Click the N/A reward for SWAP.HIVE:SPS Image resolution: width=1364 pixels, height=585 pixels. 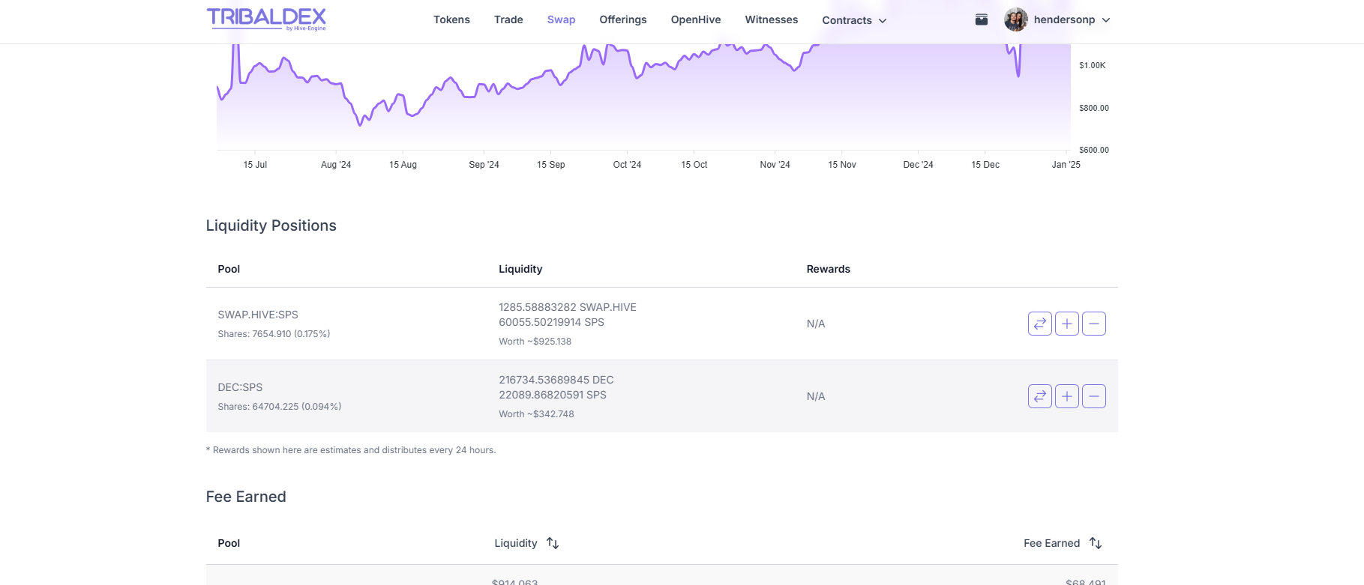tap(816, 324)
